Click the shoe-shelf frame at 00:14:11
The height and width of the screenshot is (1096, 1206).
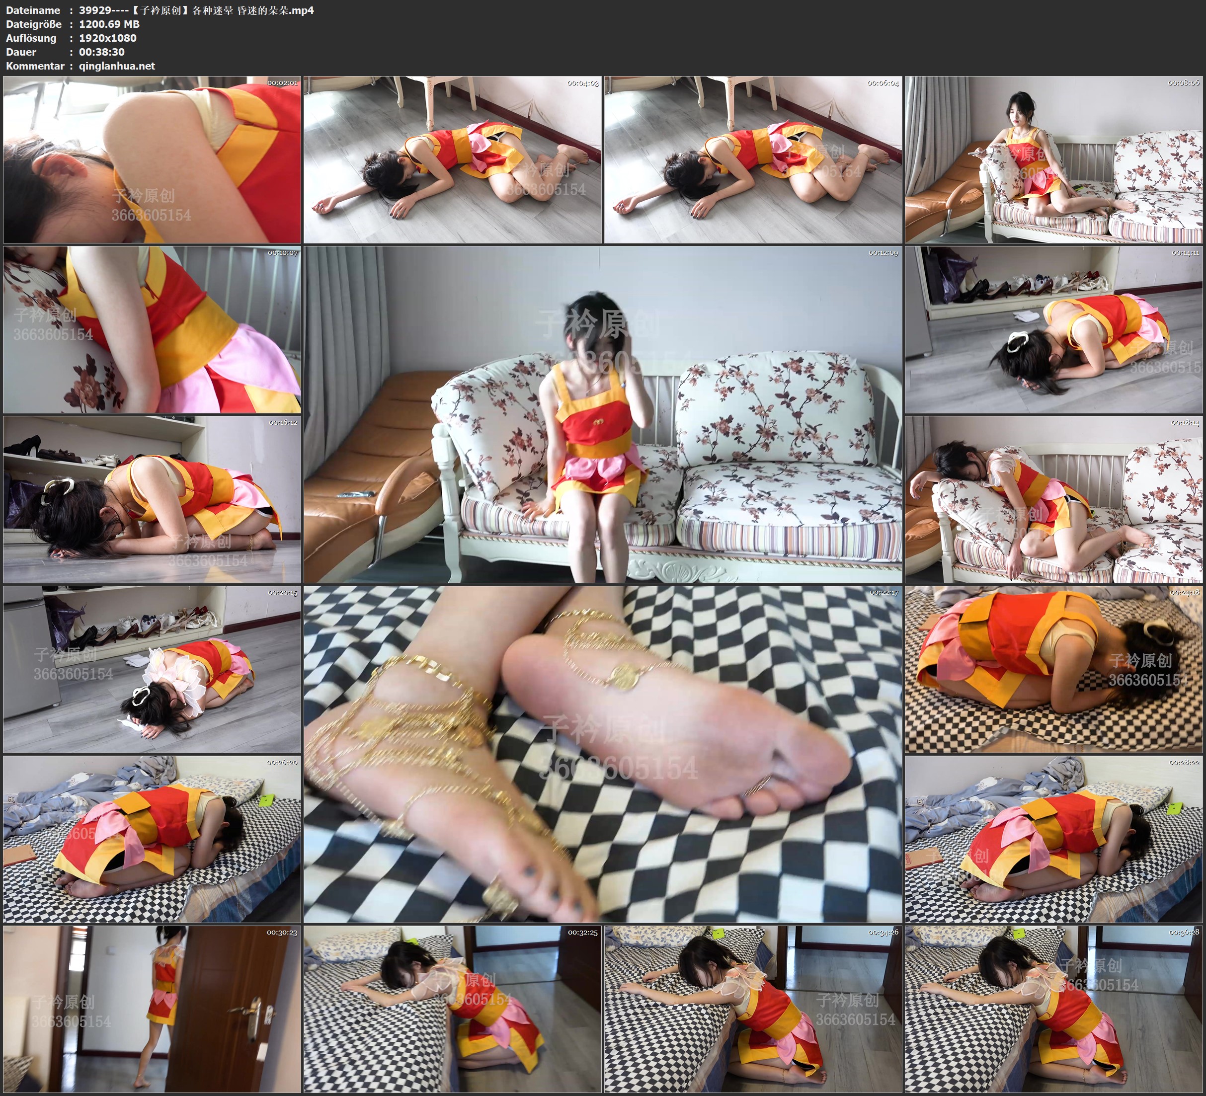coord(1053,329)
